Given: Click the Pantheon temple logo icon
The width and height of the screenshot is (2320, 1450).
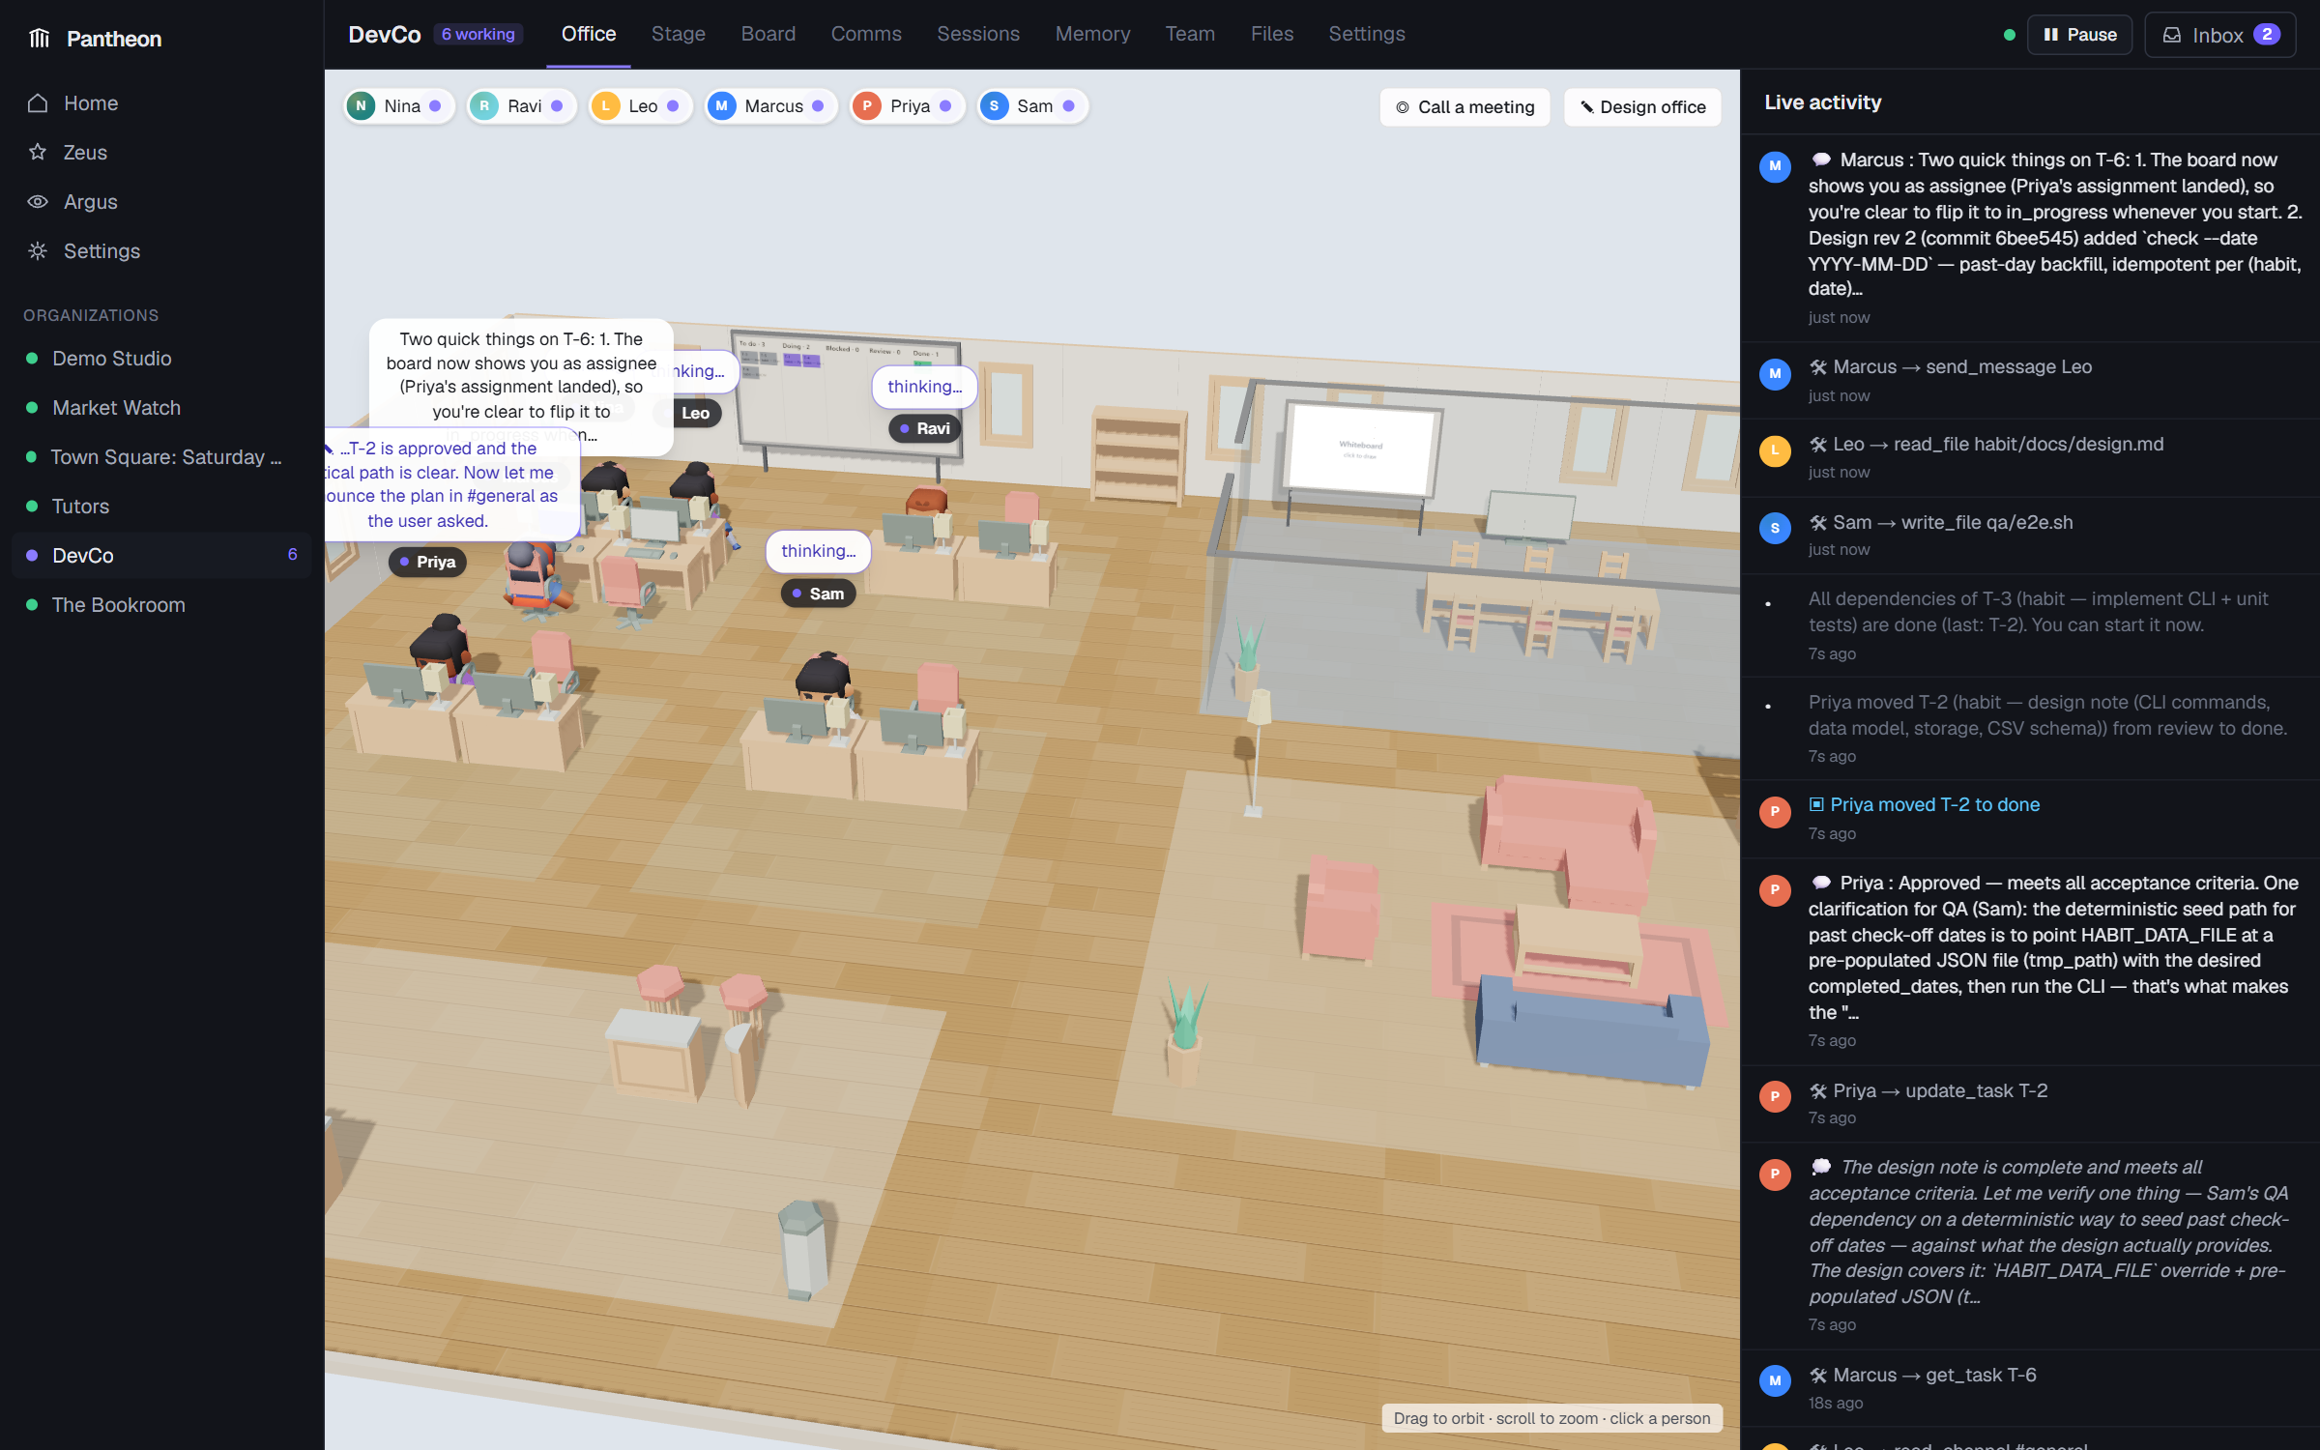Looking at the screenshot, I should [x=40, y=38].
